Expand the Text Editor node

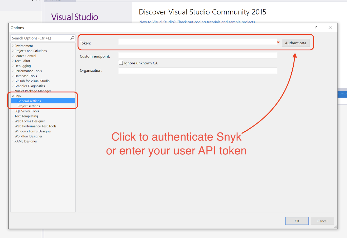point(13,61)
